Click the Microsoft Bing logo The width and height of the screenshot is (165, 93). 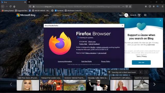coord(26,15)
